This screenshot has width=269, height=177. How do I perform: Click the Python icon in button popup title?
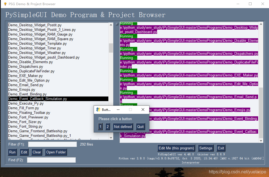98,110
